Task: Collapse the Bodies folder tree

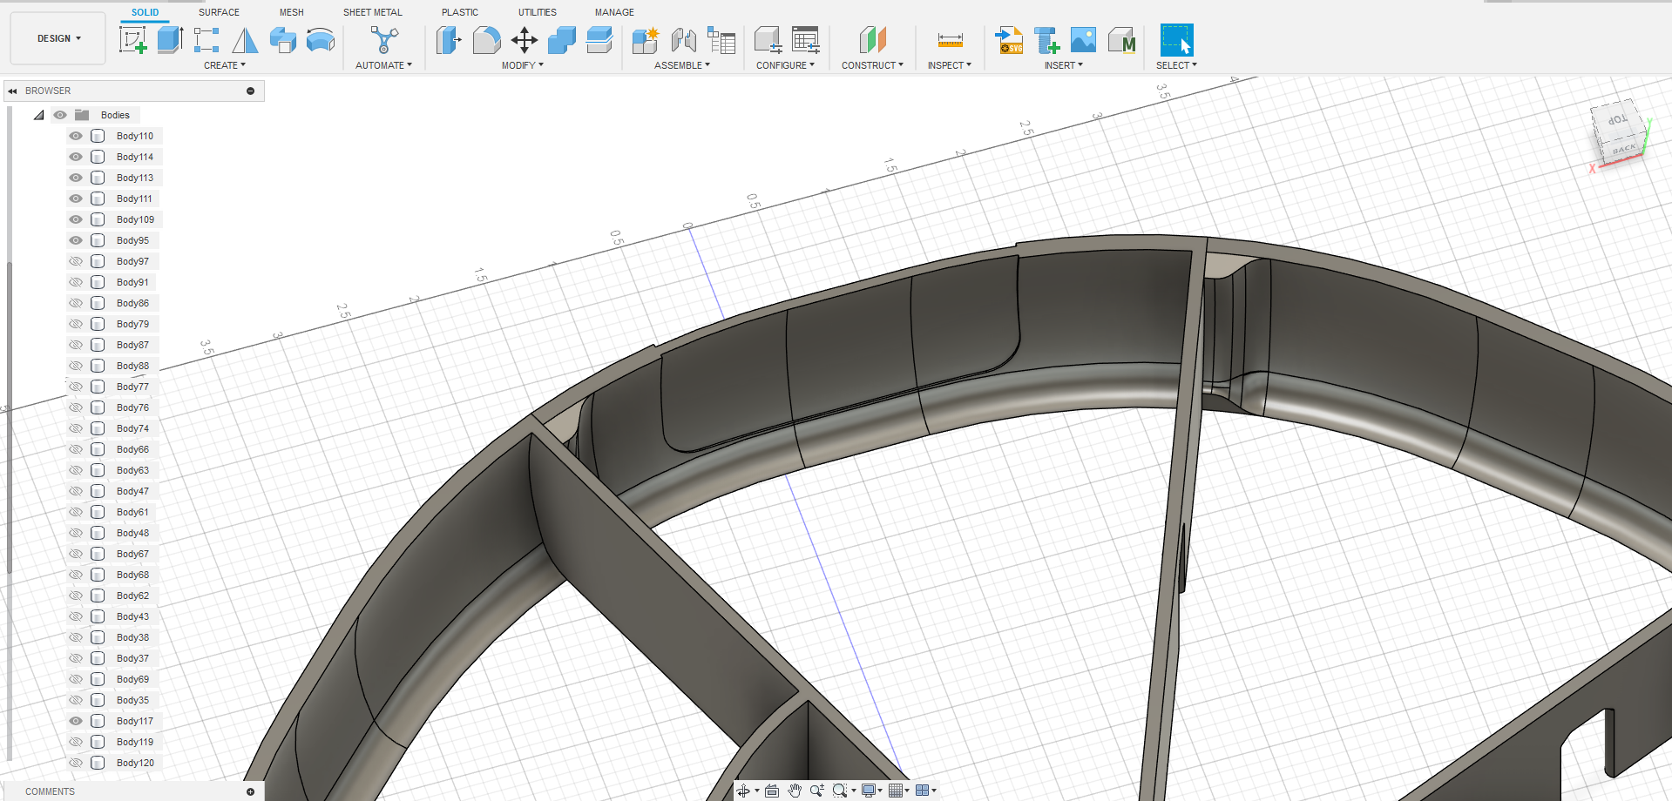Action: pyautogui.click(x=39, y=115)
